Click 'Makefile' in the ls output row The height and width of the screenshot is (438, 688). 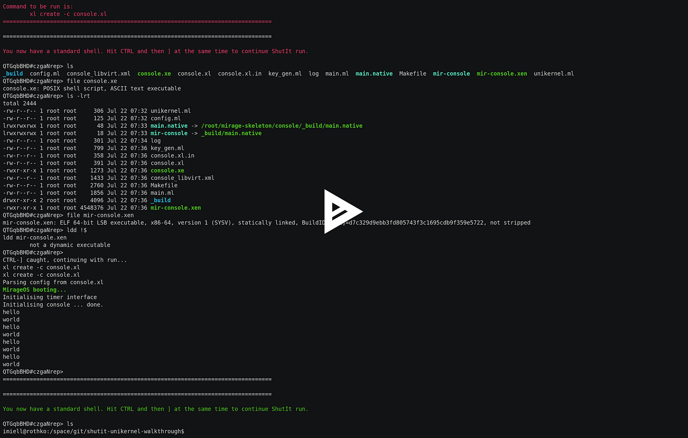point(413,74)
